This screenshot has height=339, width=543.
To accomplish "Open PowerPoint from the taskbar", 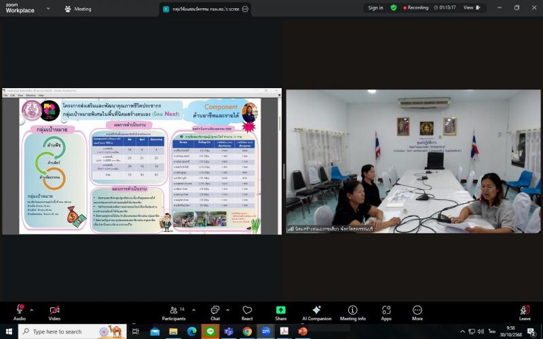I will point(303,332).
